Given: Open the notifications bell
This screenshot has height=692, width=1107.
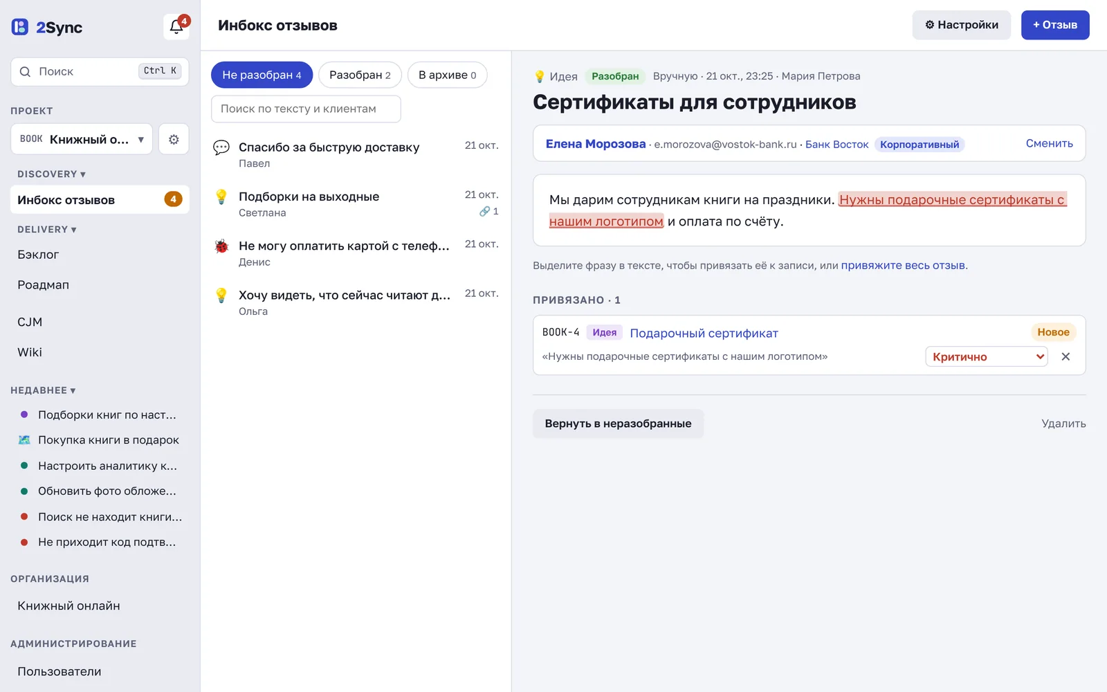Looking at the screenshot, I should (176, 27).
